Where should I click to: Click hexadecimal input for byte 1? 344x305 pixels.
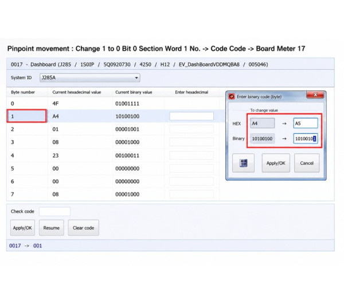pyautogui.click(x=191, y=116)
